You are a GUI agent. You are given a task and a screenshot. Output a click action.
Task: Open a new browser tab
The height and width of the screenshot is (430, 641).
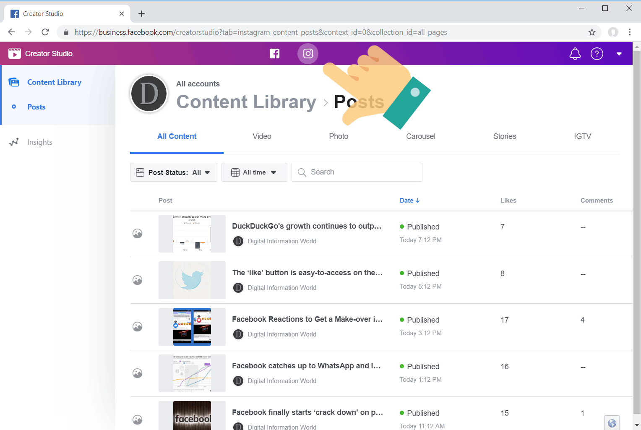(142, 14)
